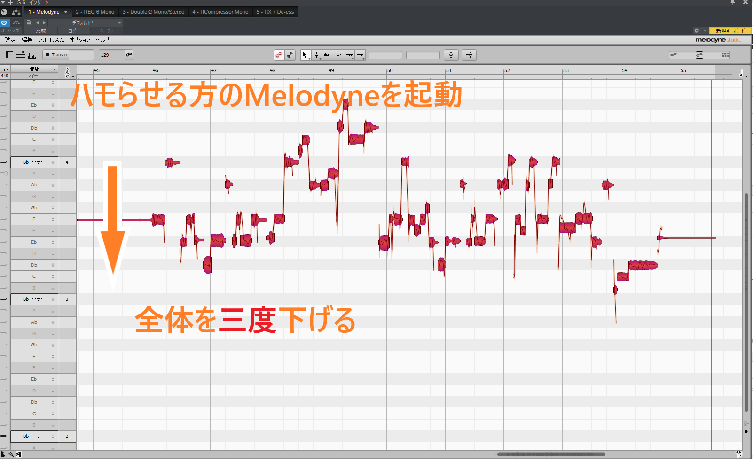753x459 pixels.
Task: Switch to the middle blob view option
Action: coord(699,55)
